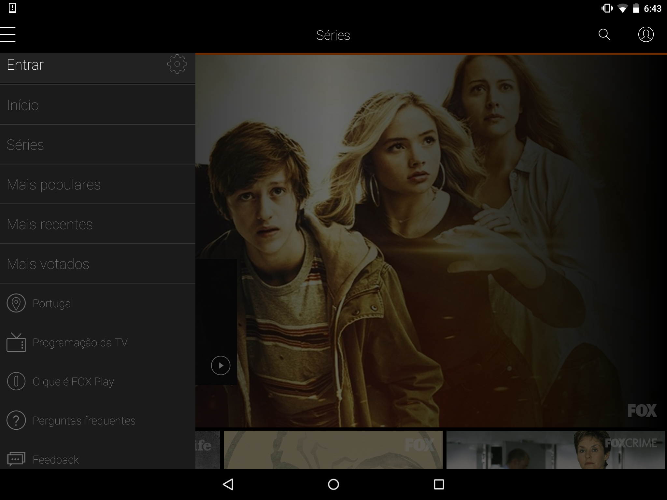This screenshot has height=500, width=667.
Task: Select Mais populares menu entry
Action: point(54,185)
